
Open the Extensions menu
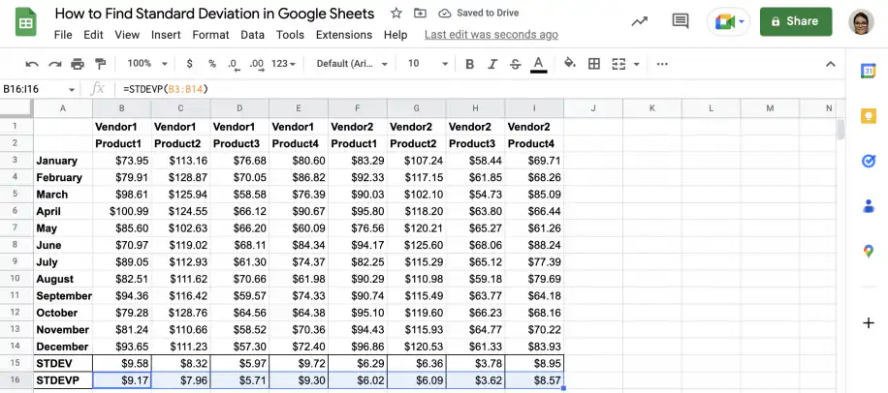point(344,35)
